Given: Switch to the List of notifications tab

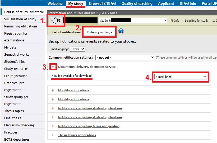Looking at the screenshot, I should (66, 32).
